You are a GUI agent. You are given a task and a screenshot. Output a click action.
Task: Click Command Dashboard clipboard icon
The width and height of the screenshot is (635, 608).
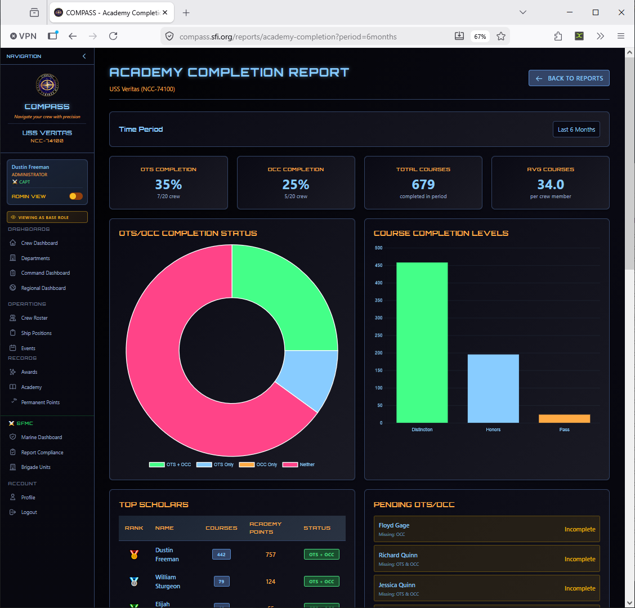[x=13, y=273]
